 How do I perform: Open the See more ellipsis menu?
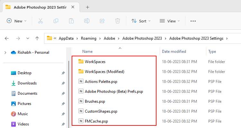pos(193,21)
